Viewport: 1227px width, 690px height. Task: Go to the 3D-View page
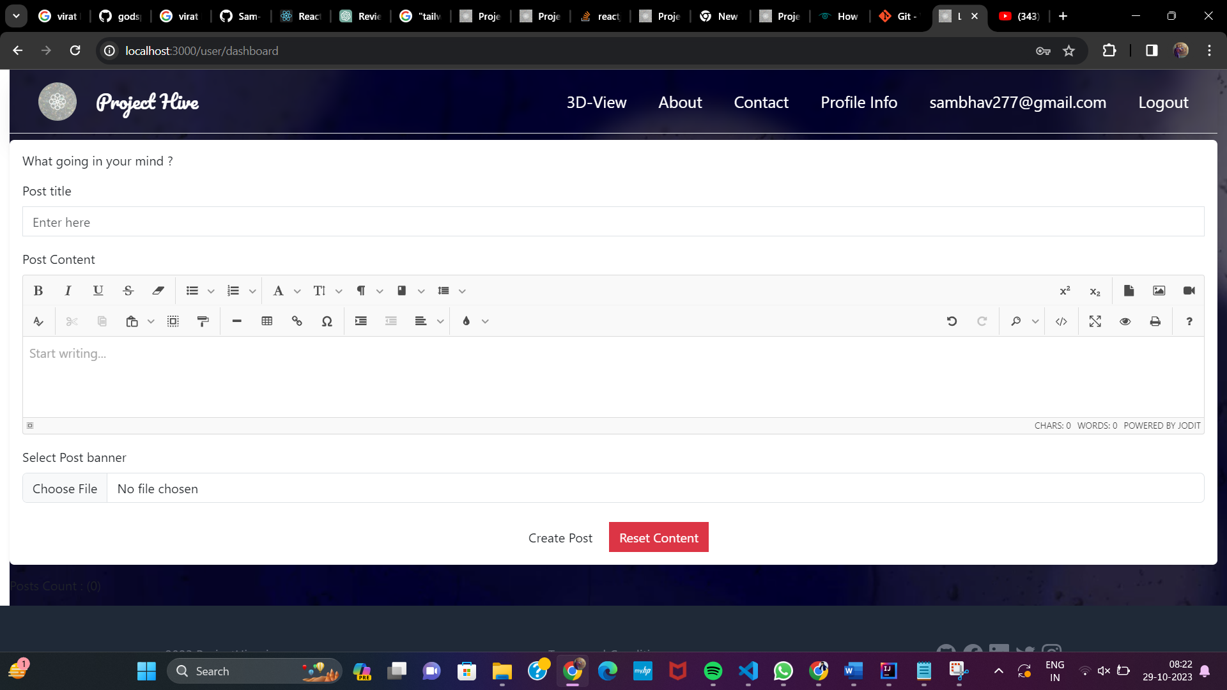click(x=596, y=102)
